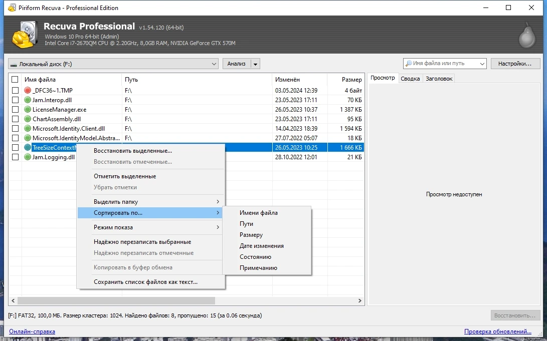Sort by Размеру
Viewport: 547px width, 341px height.
tap(267, 235)
